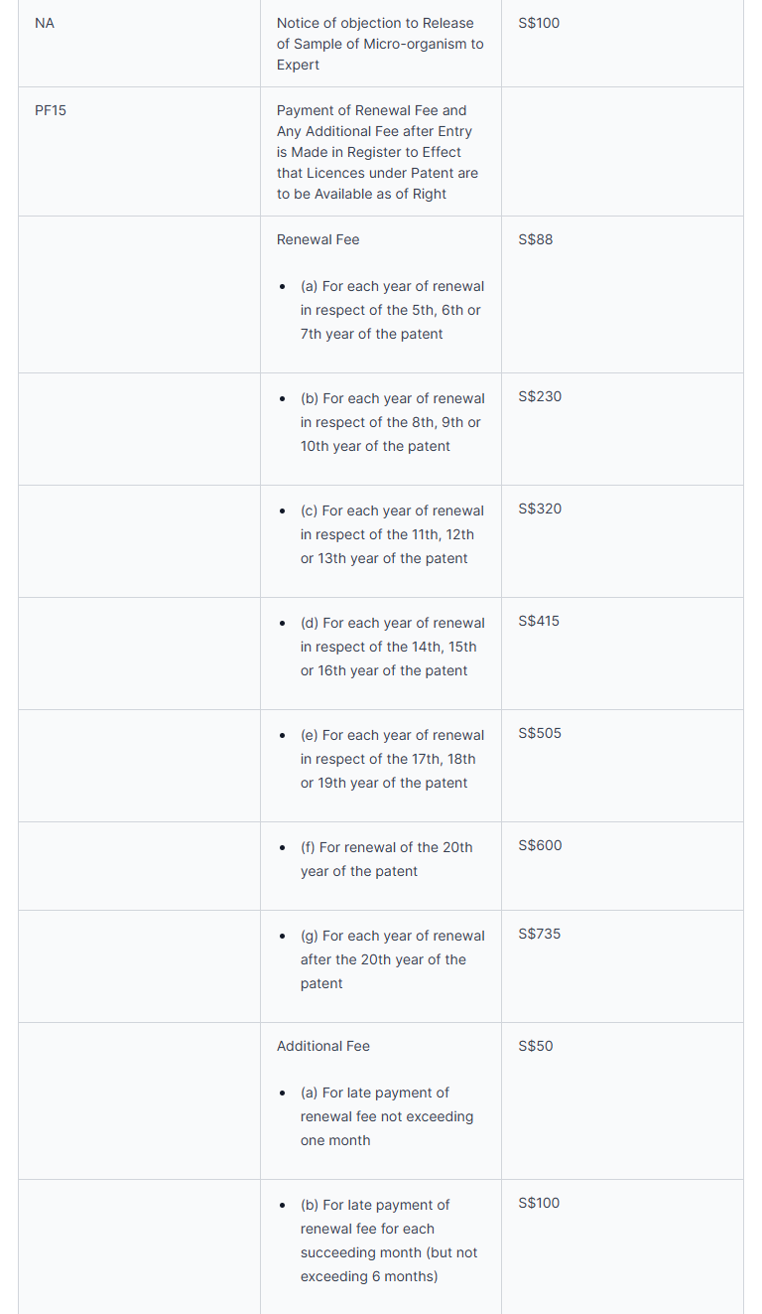This screenshot has width=762, height=1314.
Task: Click the S$600 fee amount
Action: (540, 845)
